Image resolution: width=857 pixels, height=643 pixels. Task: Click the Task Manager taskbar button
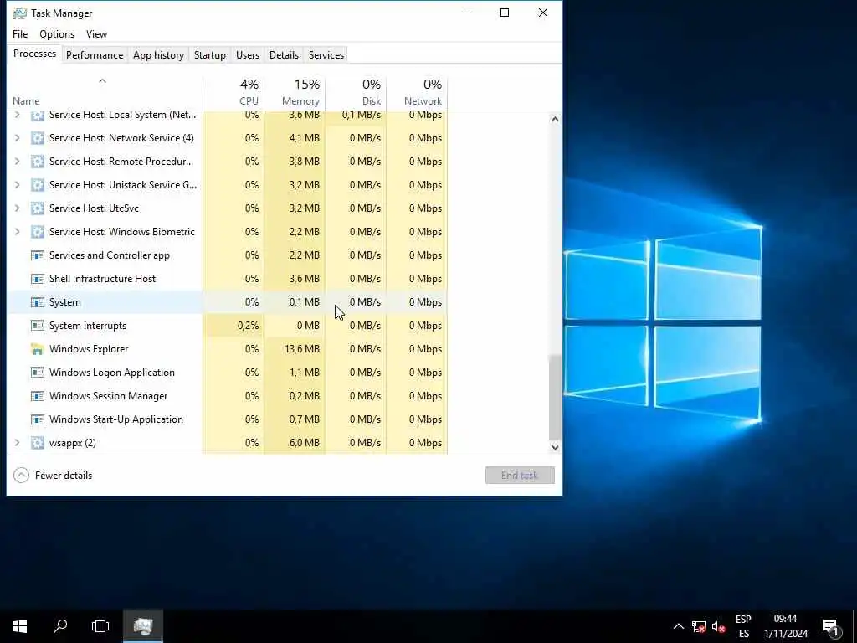(x=142, y=626)
